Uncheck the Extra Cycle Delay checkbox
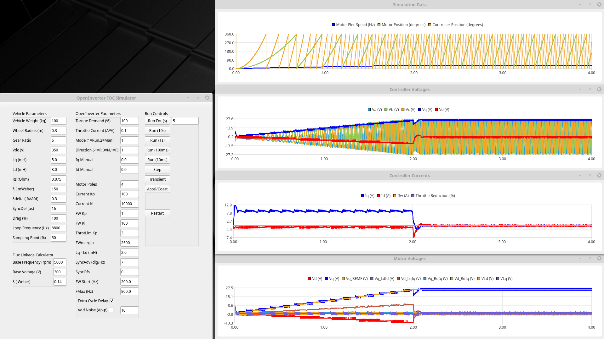Screen dimensions: 604x339 tap(111, 301)
